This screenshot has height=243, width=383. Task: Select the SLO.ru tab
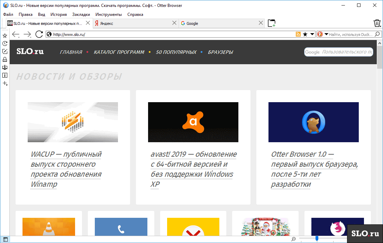tap(49, 23)
